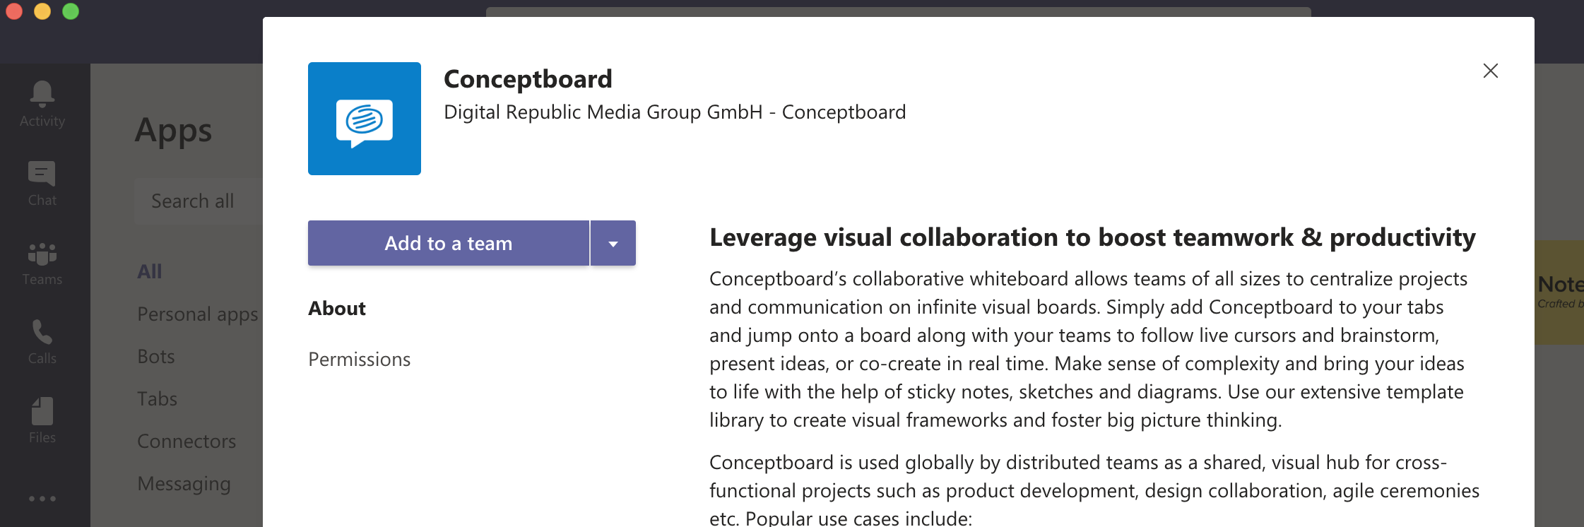
Task: Select the About tab
Action: (337, 309)
